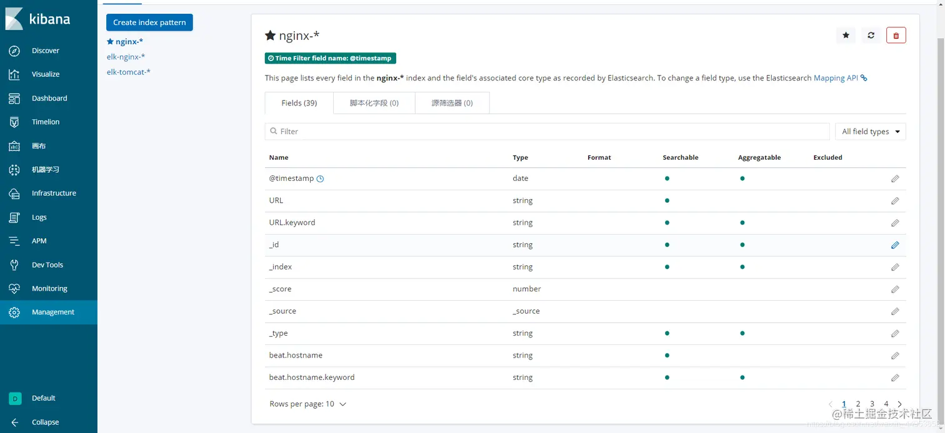Delete the nginx-* index pattern
Viewport: 945px width, 433px height.
[896, 36]
